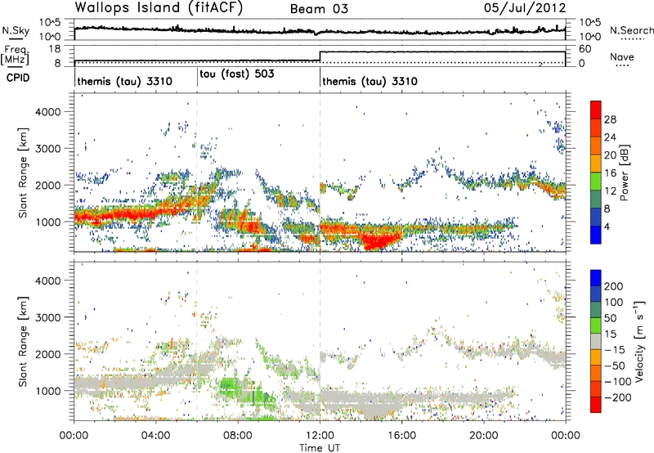Viewport: 654px width, 453px height.
Task: Click the 'themis (tau) 3310' label after 12:00
Action: click(x=370, y=81)
